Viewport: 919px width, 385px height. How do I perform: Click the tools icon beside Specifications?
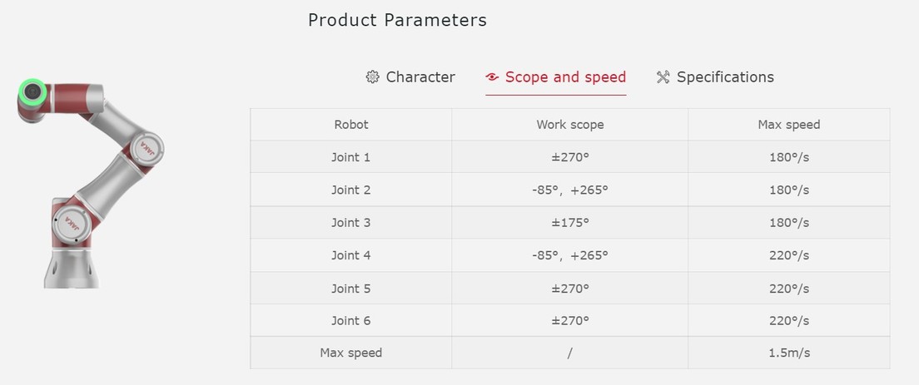(663, 77)
